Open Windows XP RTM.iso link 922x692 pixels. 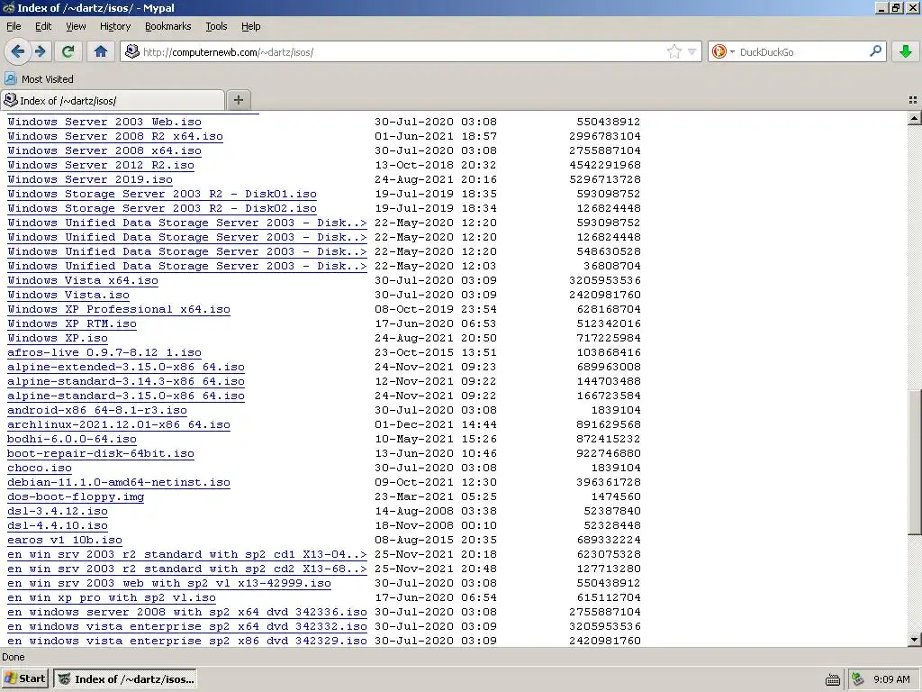[x=72, y=323]
